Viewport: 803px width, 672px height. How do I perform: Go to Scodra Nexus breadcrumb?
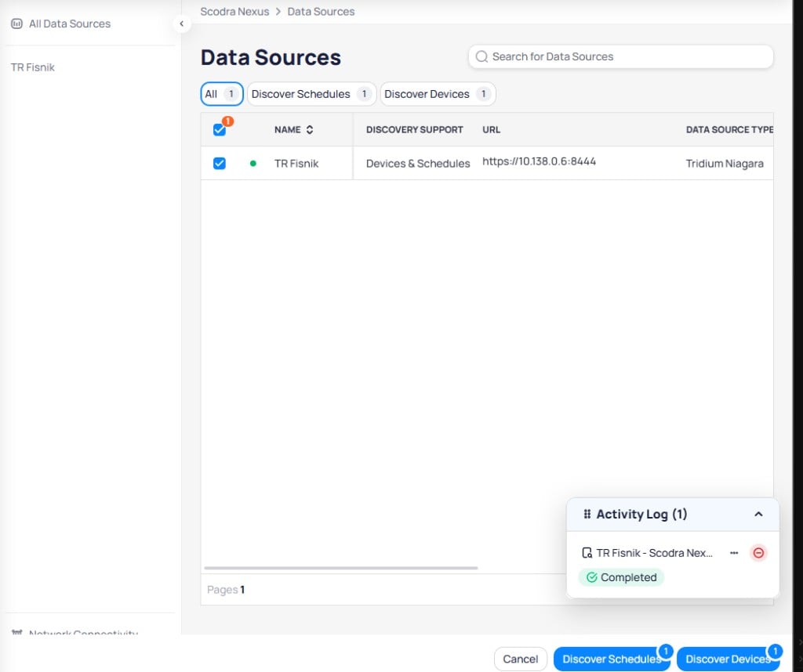[234, 11]
